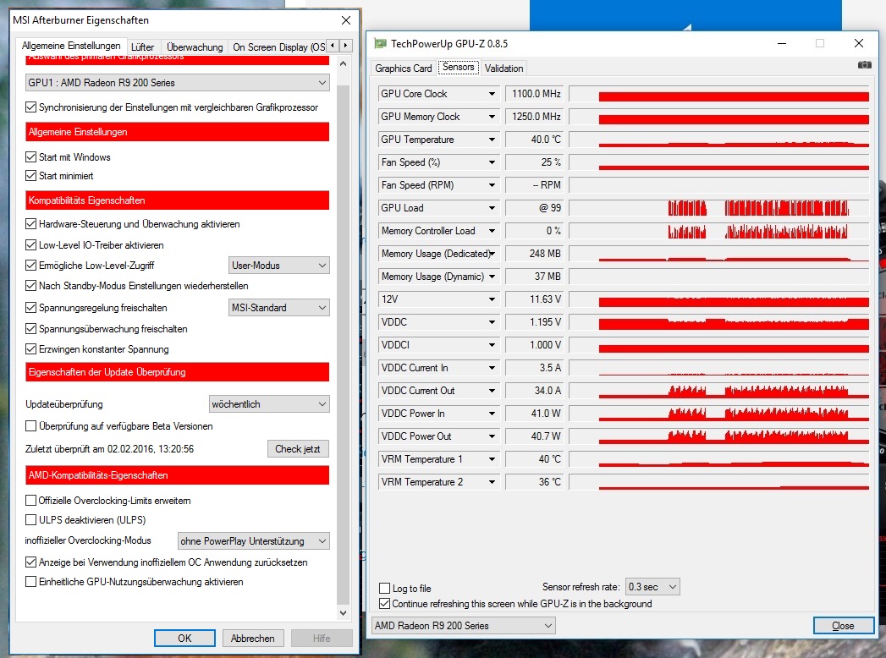Screen dimensions: 886x658
Task: Open ohne PowerPlay Unterstützung dropdown
Action: (253, 540)
